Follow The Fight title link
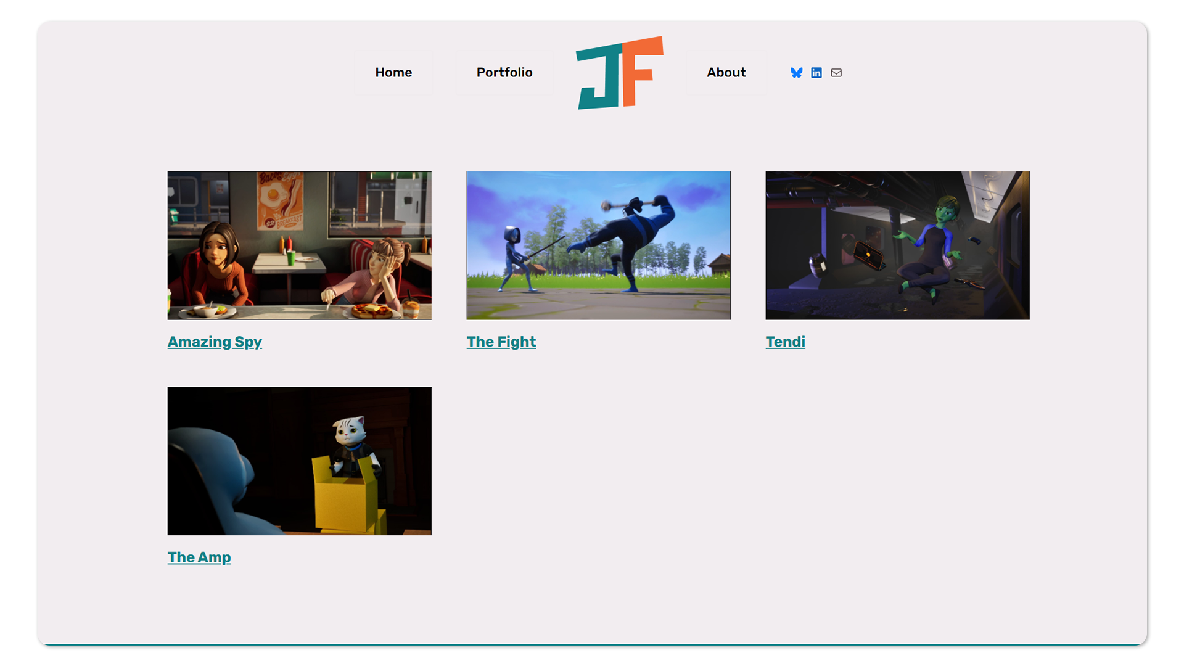Image resolution: width=1184 pixels, height=666 pixels. (x=501, y=342)
